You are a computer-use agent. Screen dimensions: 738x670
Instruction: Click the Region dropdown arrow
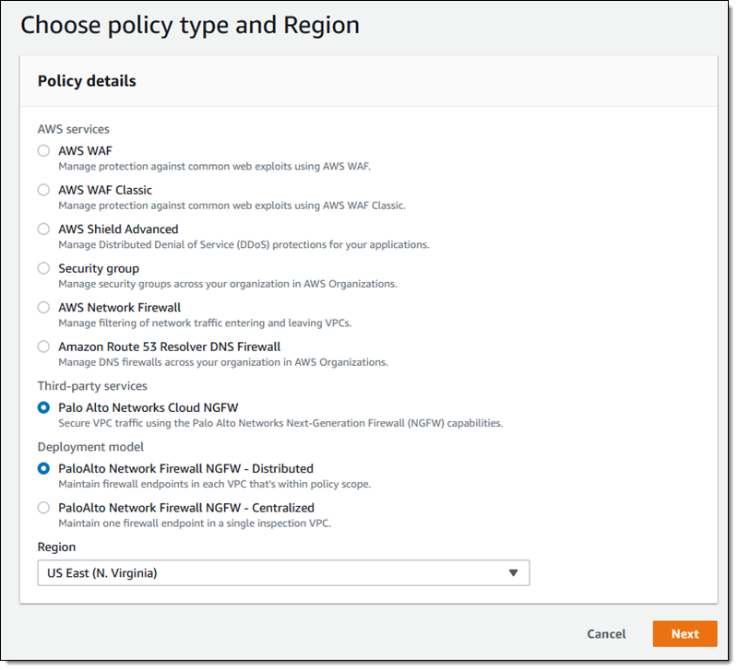514,573
